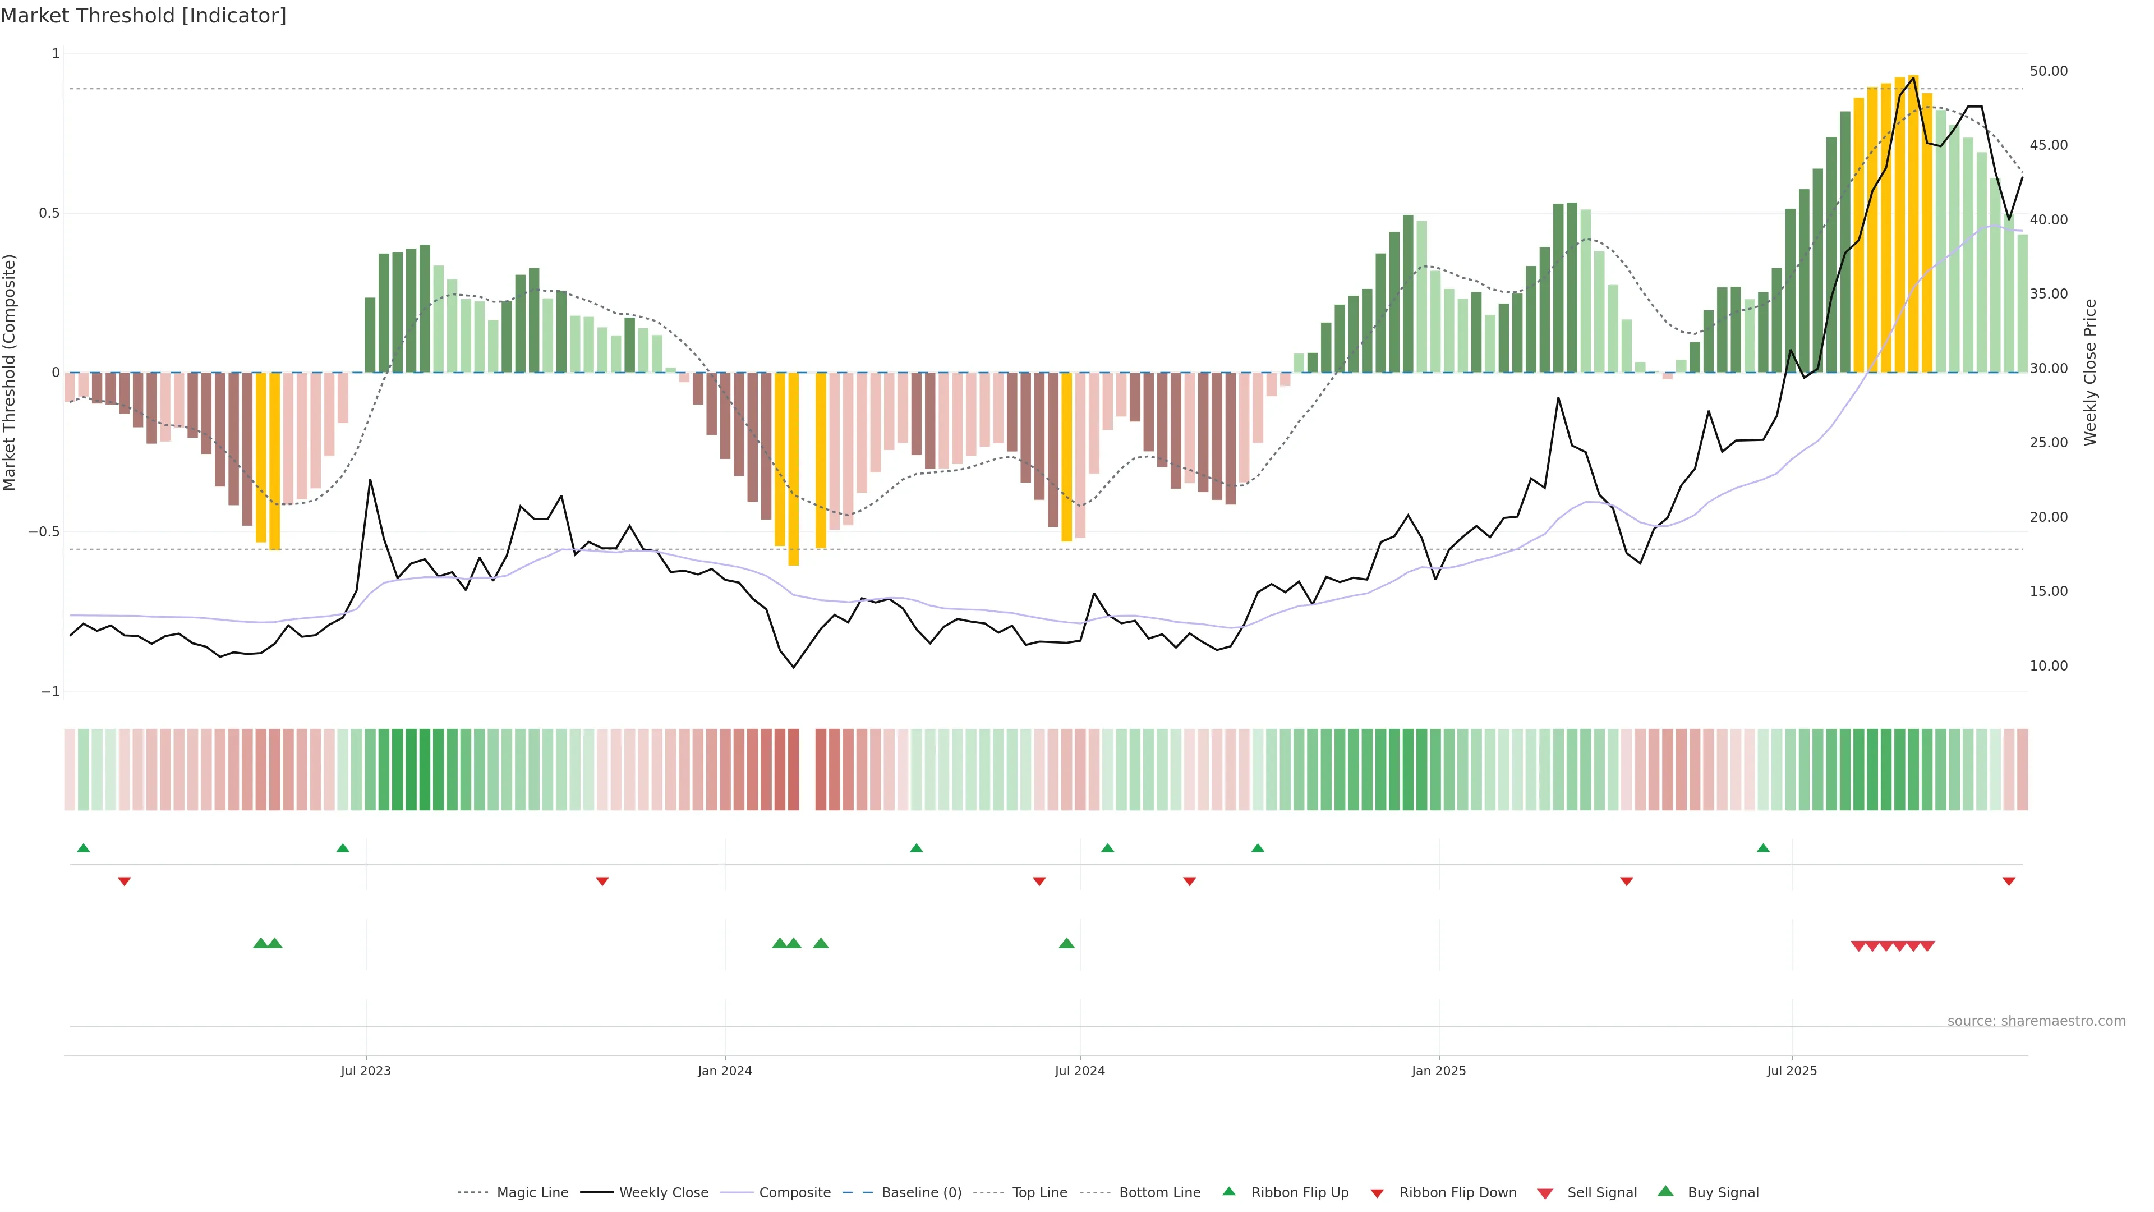Image resolution: width=2154 pixels, height=1212 pixels.
Task: Hide the Weekly Close series in legend
Action: 663,1193
